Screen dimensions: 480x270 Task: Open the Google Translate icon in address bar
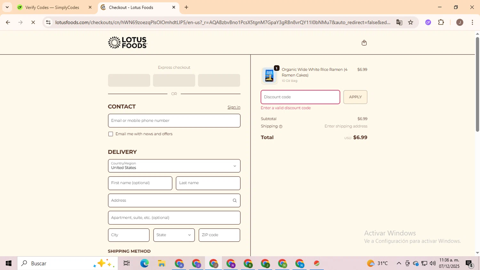(399, 22)
